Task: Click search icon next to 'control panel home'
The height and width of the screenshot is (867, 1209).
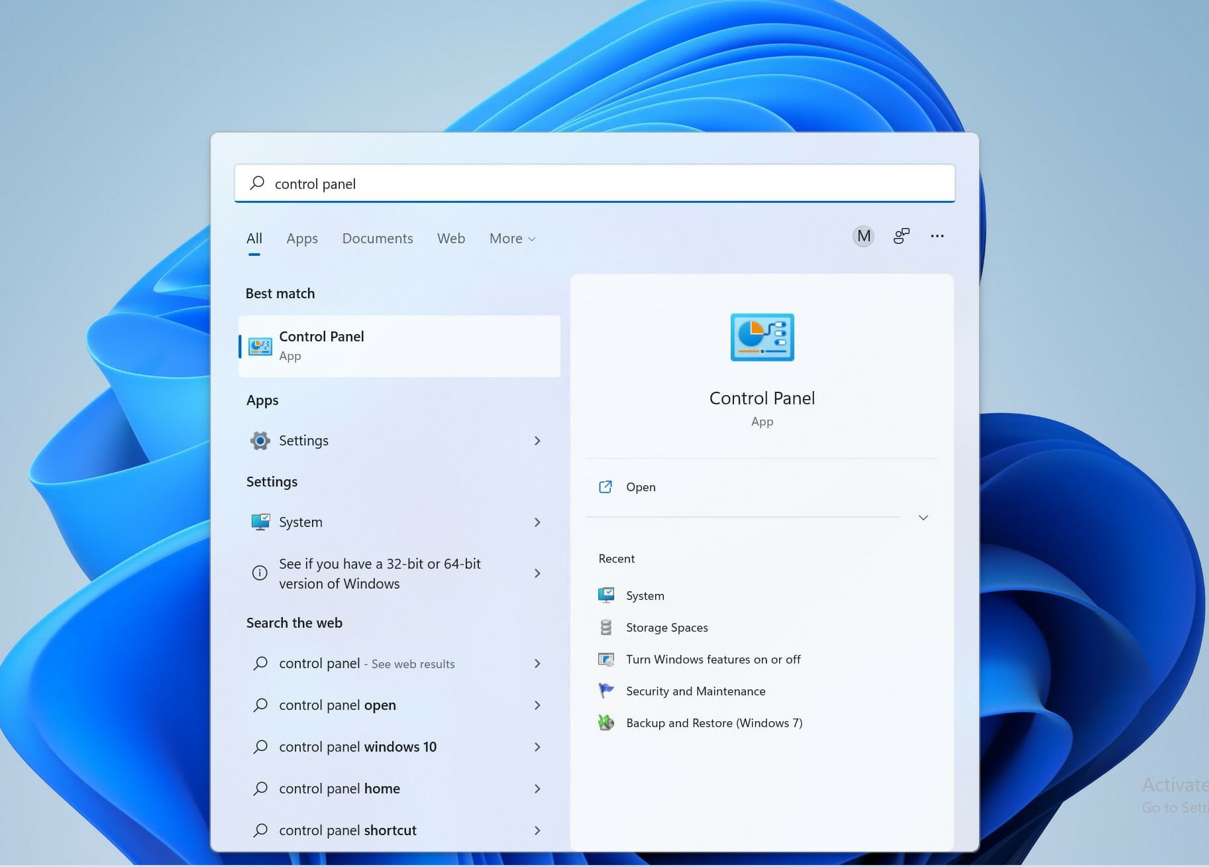Action: click(260, 788)
